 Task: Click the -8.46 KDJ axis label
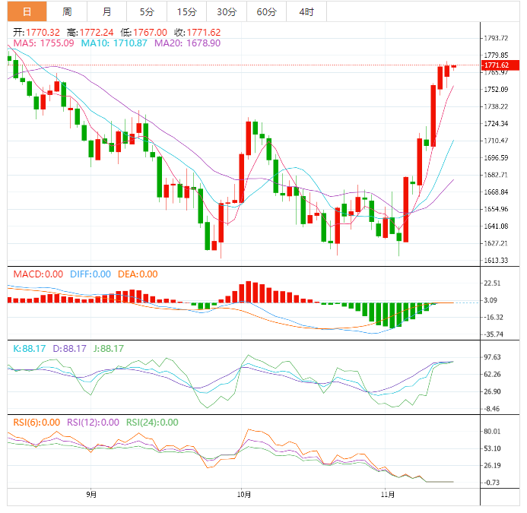492,409
